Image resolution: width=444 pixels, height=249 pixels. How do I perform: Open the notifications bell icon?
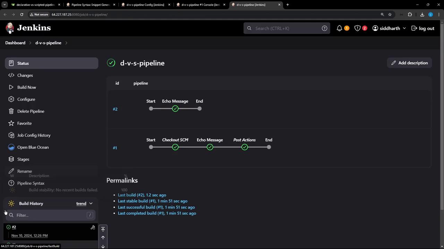(340, 28)
